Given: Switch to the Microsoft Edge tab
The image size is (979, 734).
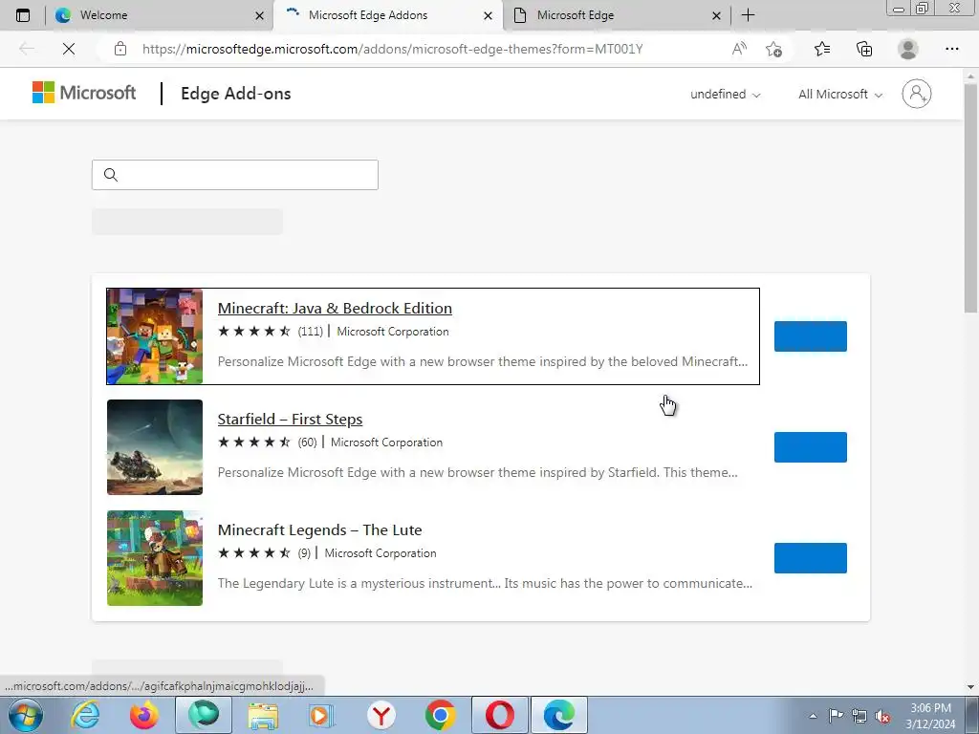Looking at the screenshot, I should [x=617, y=15].
